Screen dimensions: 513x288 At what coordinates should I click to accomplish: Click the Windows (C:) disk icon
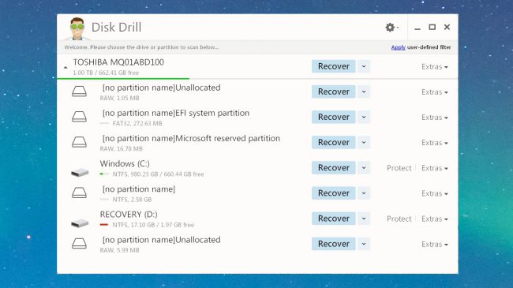pyautogui.click(x=80, y=172)
